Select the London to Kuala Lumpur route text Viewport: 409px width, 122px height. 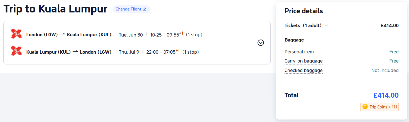pos(69,35)
